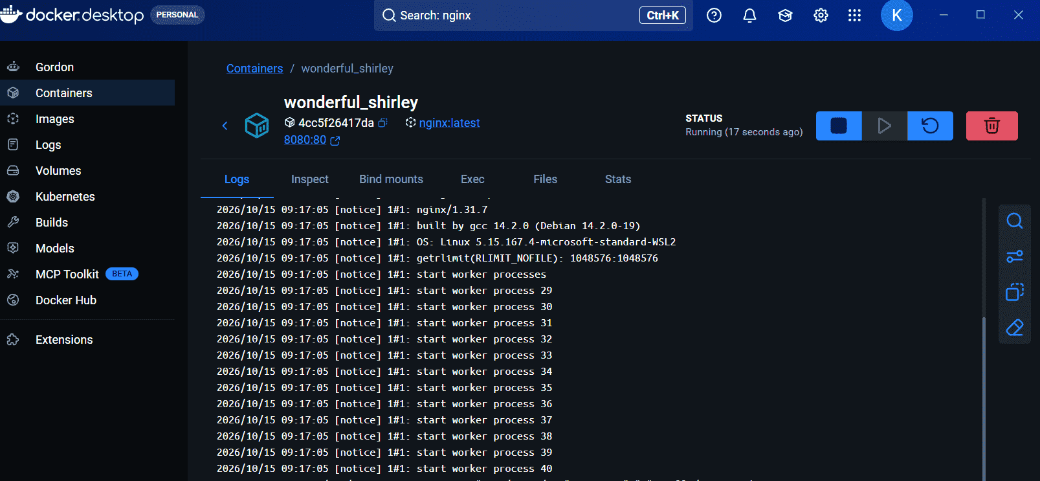Click the Docker Desktop whale logo
The height and width of the screenshot is (481, 1040).
pos(11,14)
